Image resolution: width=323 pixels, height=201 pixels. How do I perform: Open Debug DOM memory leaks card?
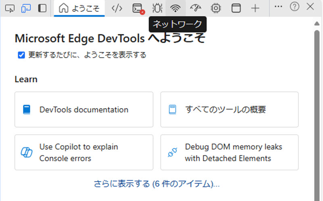(229, 152)
